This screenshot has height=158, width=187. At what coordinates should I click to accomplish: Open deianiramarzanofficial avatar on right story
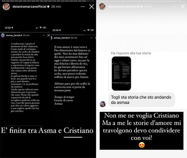pos(102,6)
